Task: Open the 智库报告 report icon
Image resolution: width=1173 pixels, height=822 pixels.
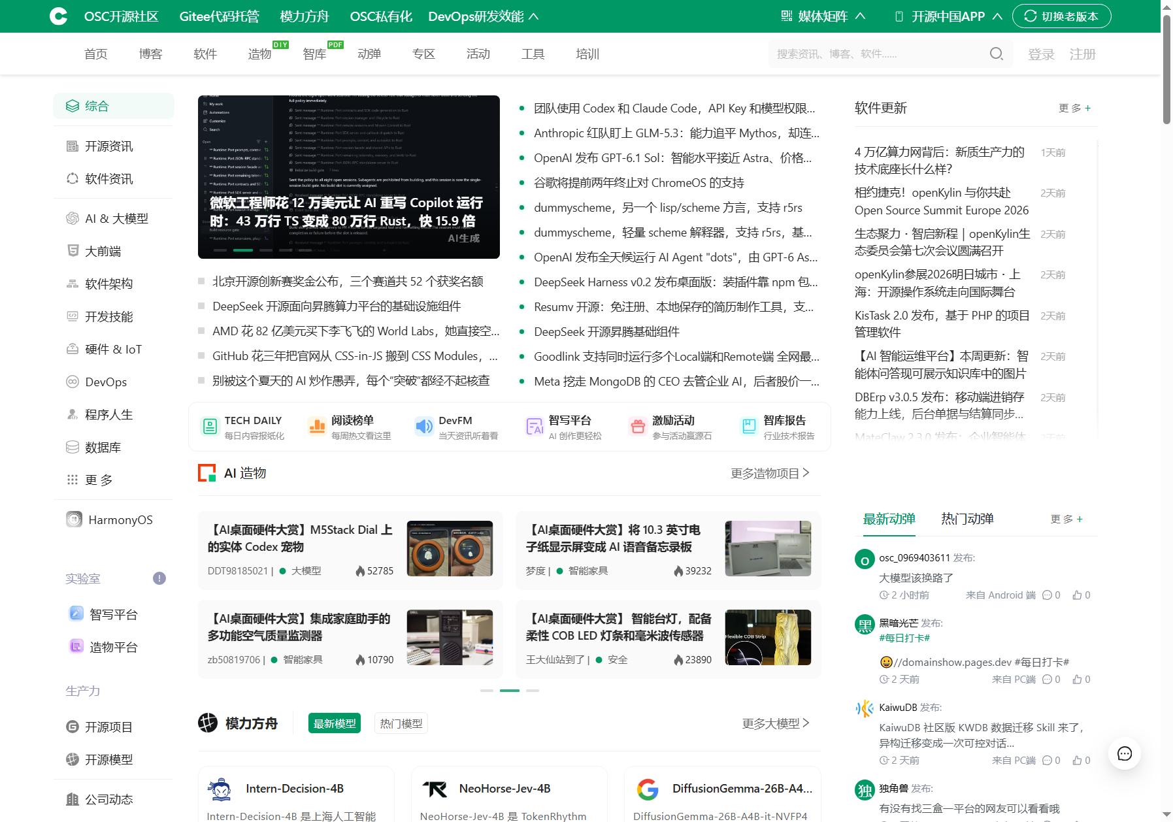Action: pos(749,427)
